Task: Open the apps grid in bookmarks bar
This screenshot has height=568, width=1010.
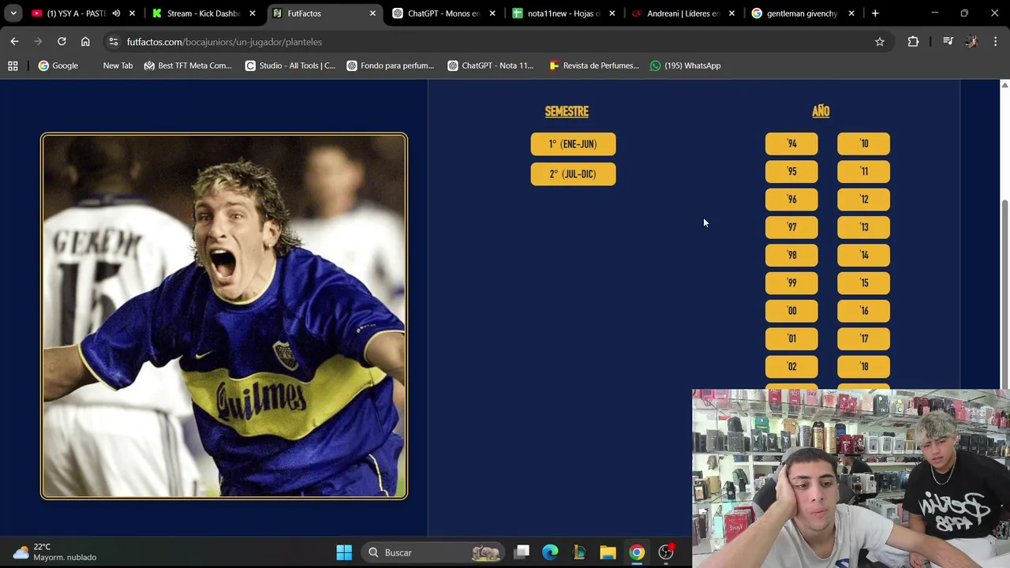Action: click(13, 65)
